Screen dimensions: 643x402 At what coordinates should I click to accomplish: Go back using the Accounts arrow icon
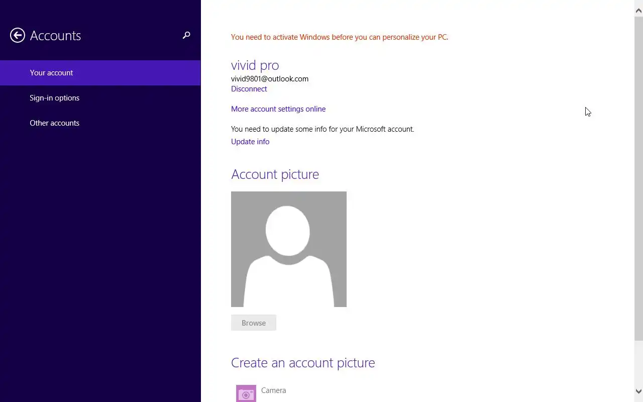point(18,35)
